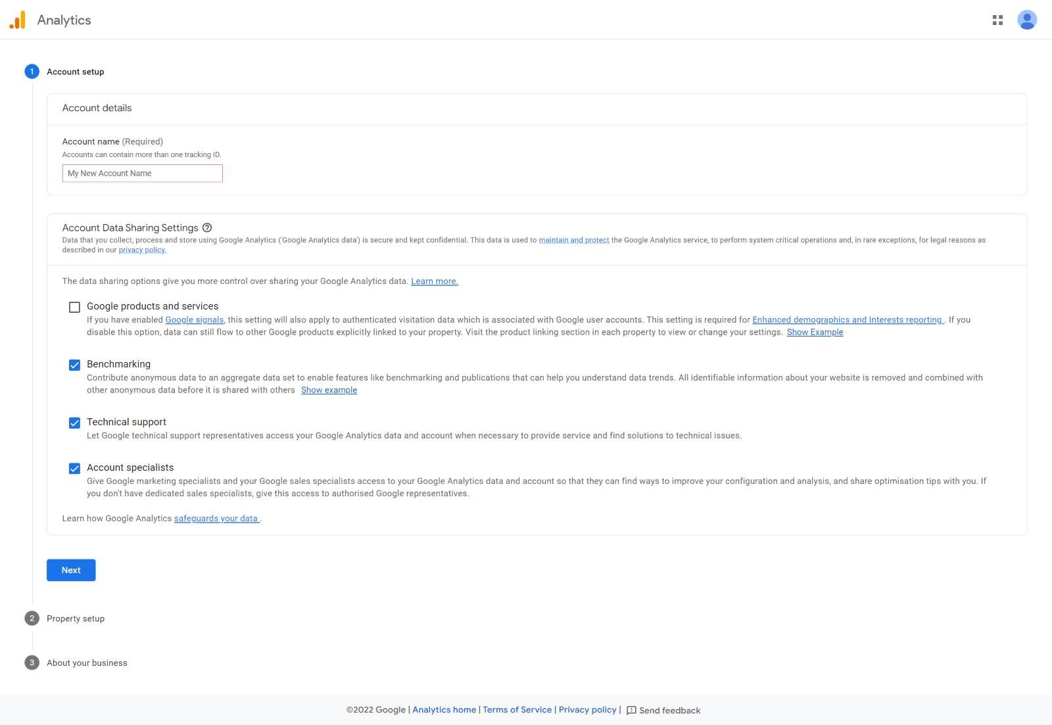The height and width of the screenshot is (725, 1052).
Task: Click Show Example under Google products
Action: pos(815,332)
